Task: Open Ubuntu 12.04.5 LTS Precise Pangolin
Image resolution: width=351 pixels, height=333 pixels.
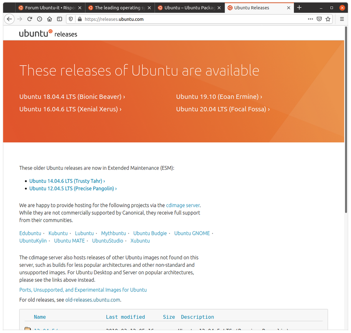Action: click(x=73, y=189)
